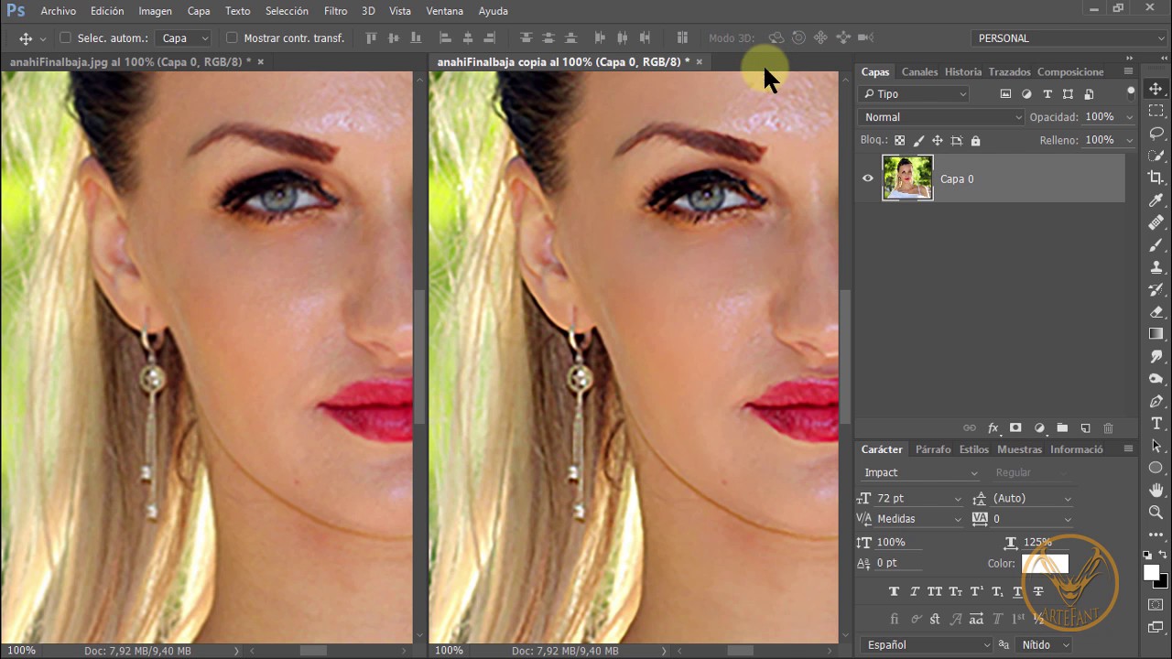Switch to the Canales tab
The width and height of the screenshot is (1172, 659).
point(919,71)
